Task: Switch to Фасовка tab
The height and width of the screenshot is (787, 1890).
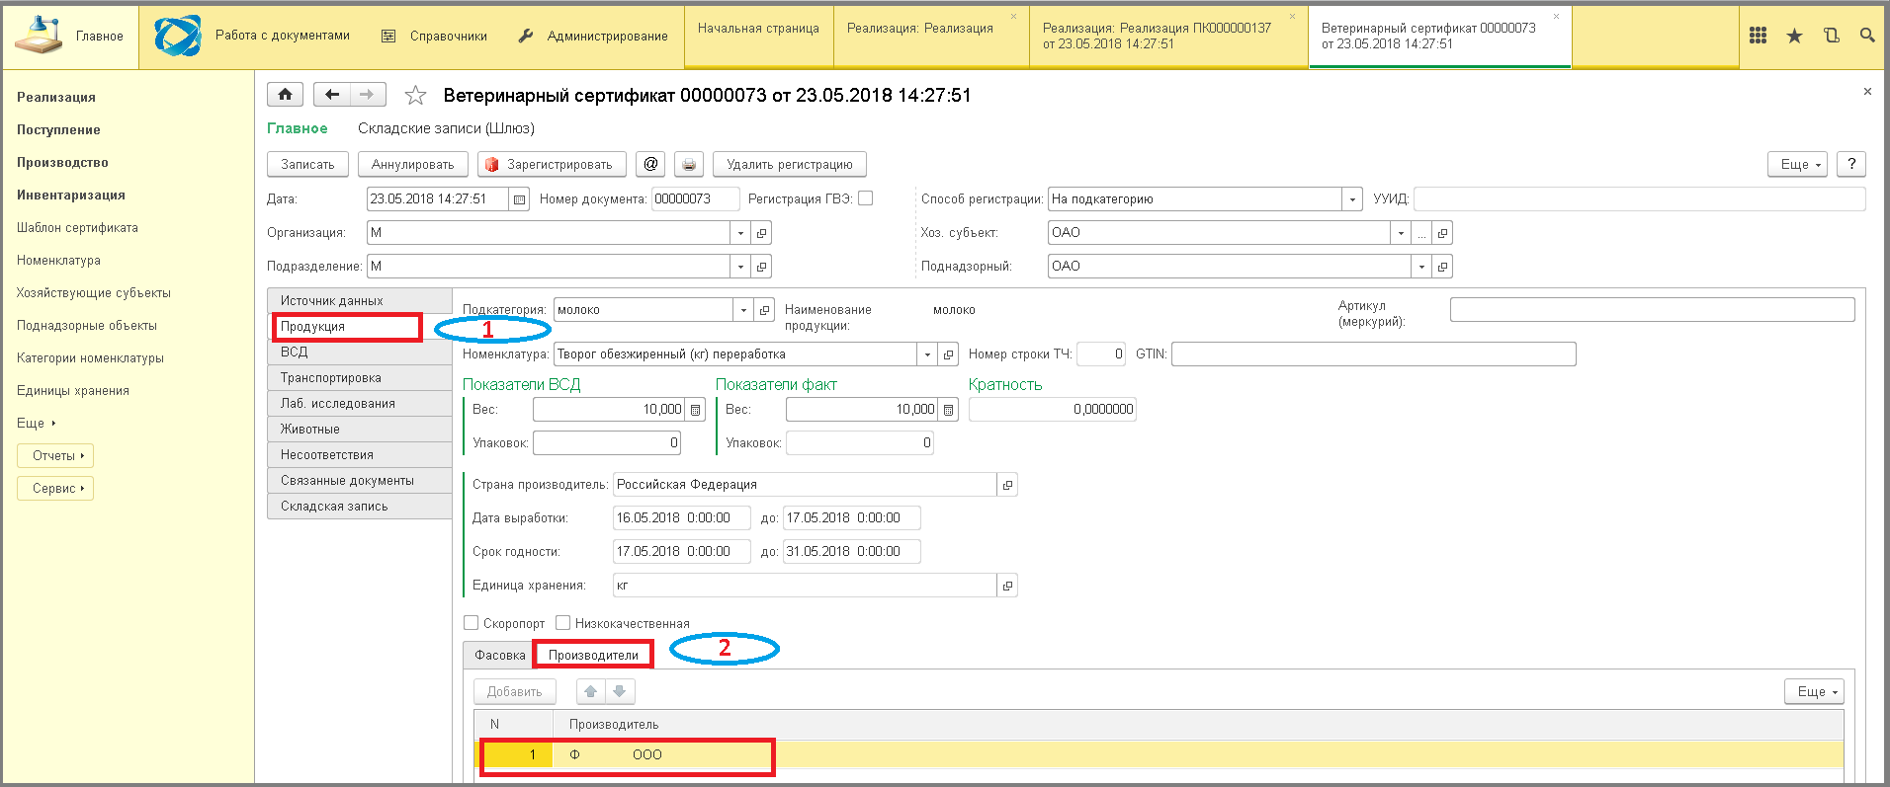Action: [x=499, y=655]
